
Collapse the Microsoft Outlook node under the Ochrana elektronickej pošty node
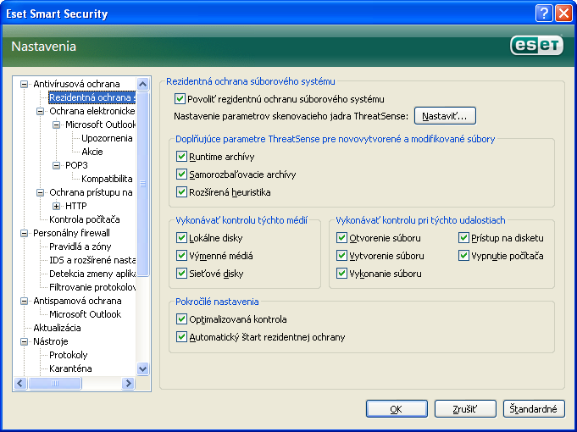click(x=56, y=125)
